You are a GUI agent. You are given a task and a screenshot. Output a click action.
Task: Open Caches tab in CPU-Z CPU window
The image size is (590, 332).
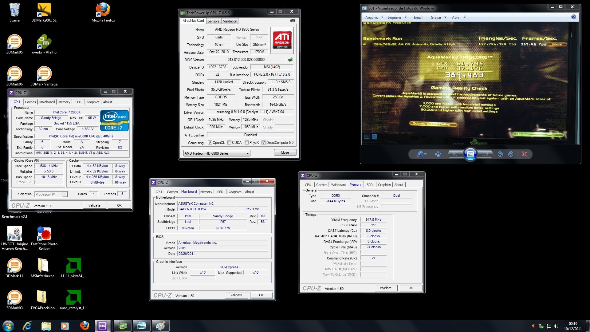coord(30,102)
